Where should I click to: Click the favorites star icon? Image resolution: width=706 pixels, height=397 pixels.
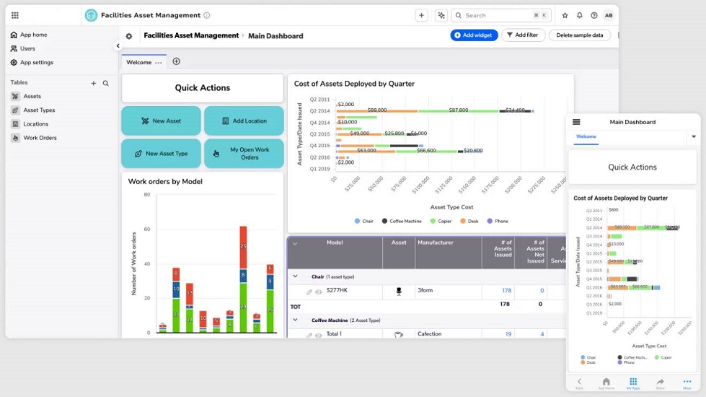tap(565, 15)
